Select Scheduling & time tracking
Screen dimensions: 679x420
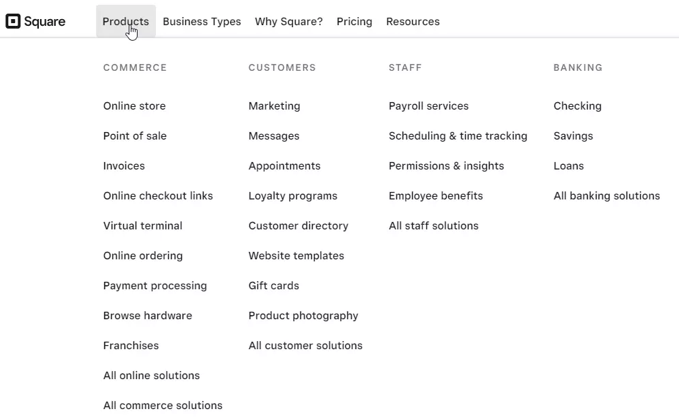[458, 136]
